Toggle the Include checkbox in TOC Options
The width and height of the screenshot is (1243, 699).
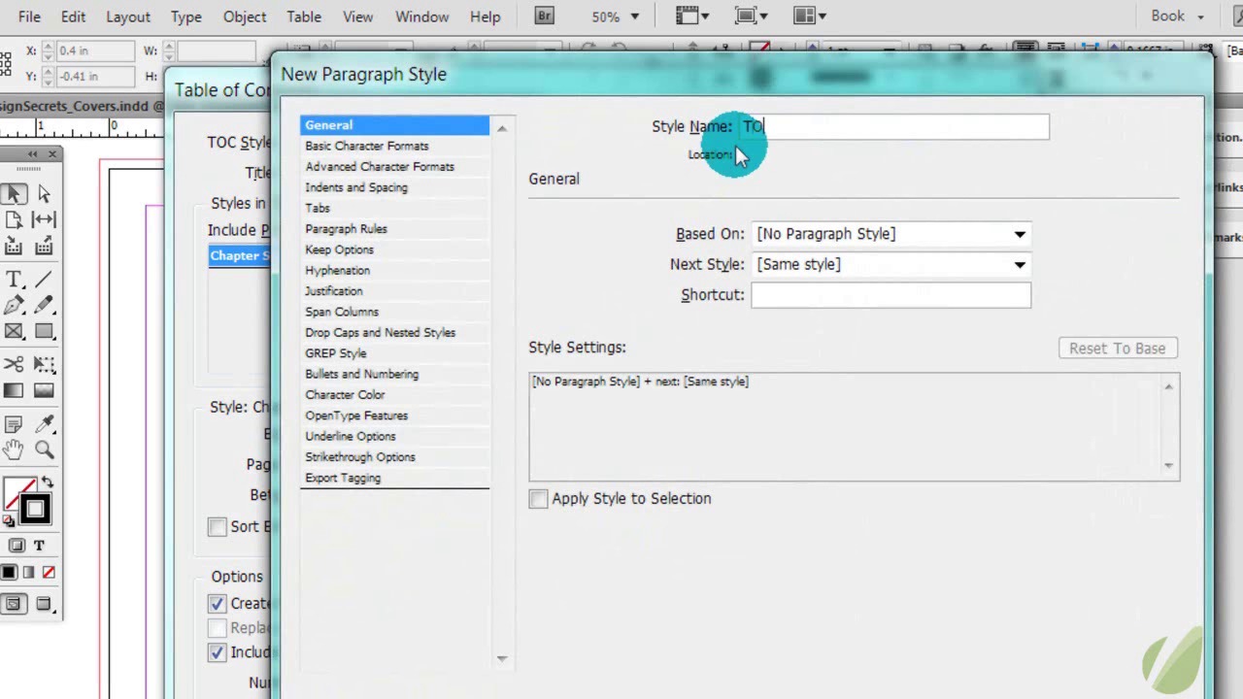pos(217,652)
